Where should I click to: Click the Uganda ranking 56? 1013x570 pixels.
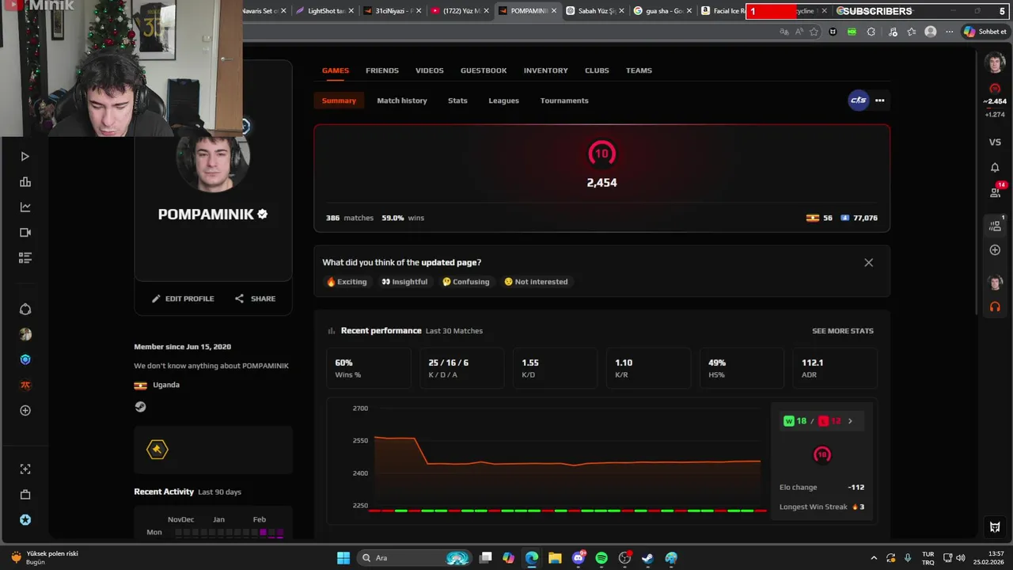[x=819, y=218]
